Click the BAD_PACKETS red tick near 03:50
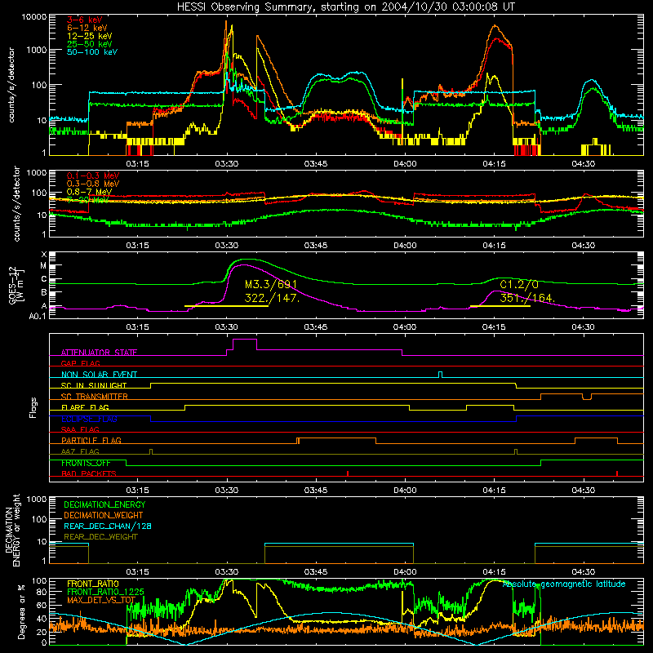Image resolution: width=653 pixels, height=653 pixels. [x=348, y=473]
